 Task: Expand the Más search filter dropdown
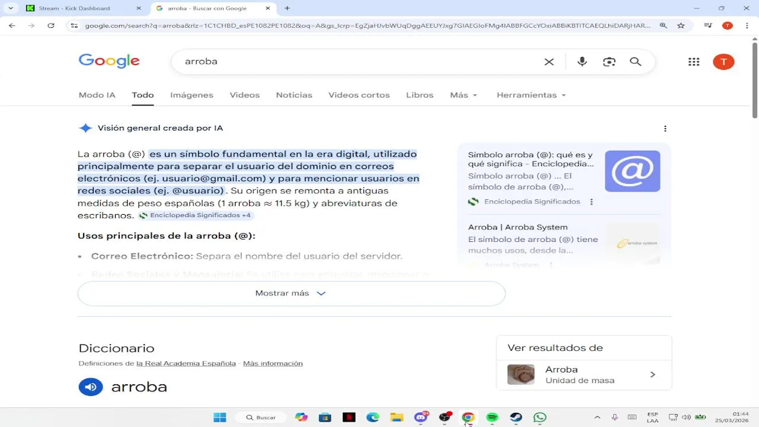click(464, 95)
